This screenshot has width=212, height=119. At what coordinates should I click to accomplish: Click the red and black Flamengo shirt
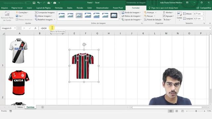click(x=19, y=83)
